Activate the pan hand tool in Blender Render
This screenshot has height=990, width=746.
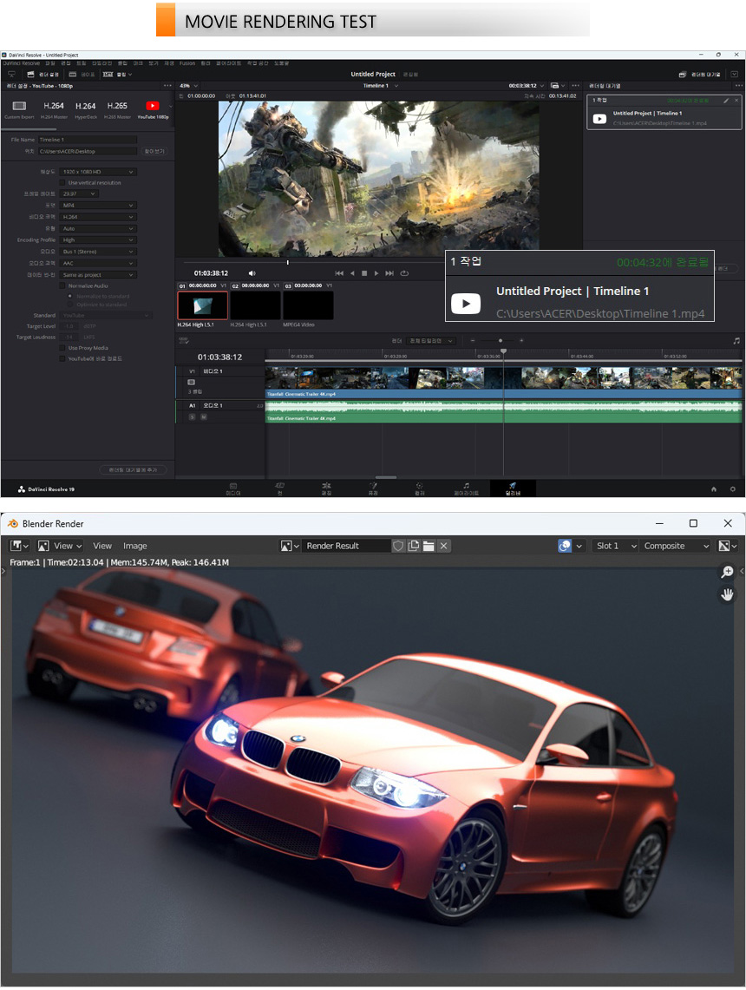727,594
